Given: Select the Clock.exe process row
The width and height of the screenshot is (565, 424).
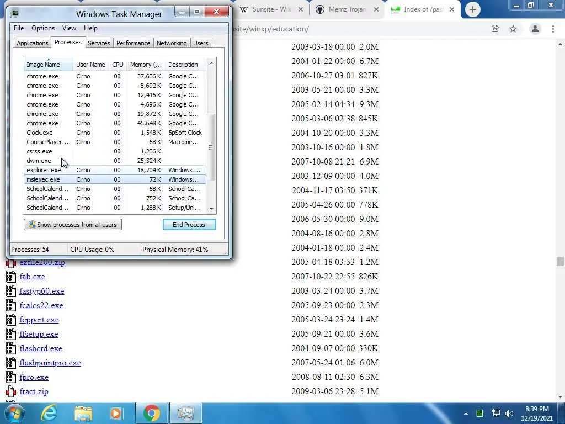Looking at the screenshot, I should [x=115, y=132].
